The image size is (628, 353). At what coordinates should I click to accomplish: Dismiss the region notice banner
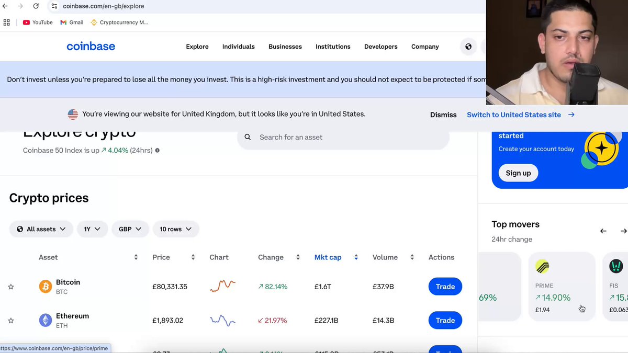pos(443,115)
